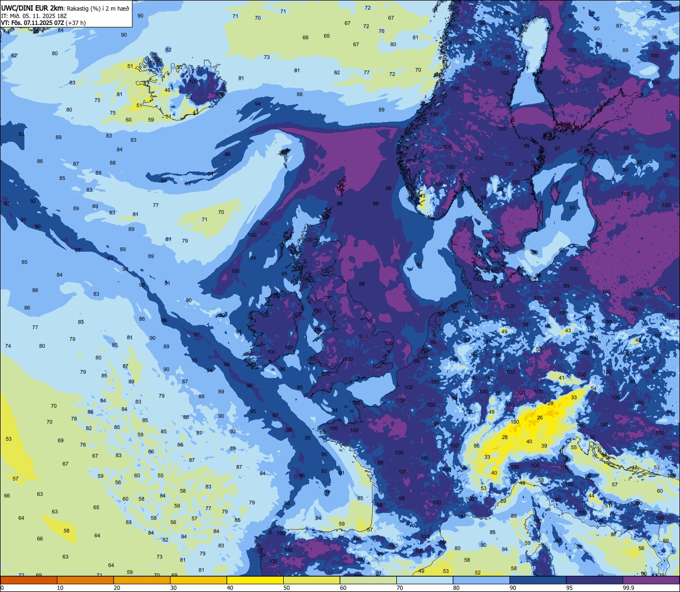Click the legend scale tick label "90"
This screenshot has width=680, height=592.
tap(513, 588)
